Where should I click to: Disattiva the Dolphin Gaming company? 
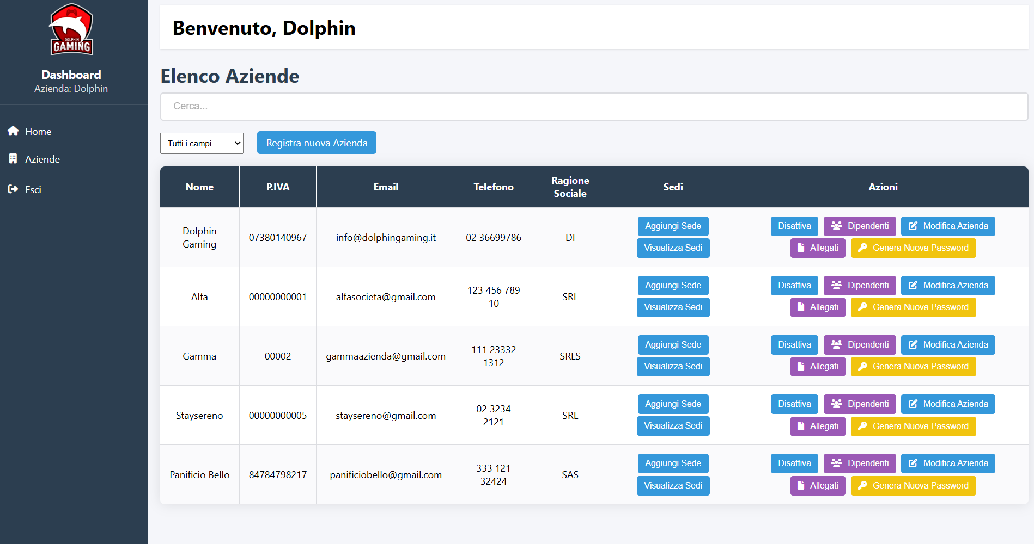794,226
